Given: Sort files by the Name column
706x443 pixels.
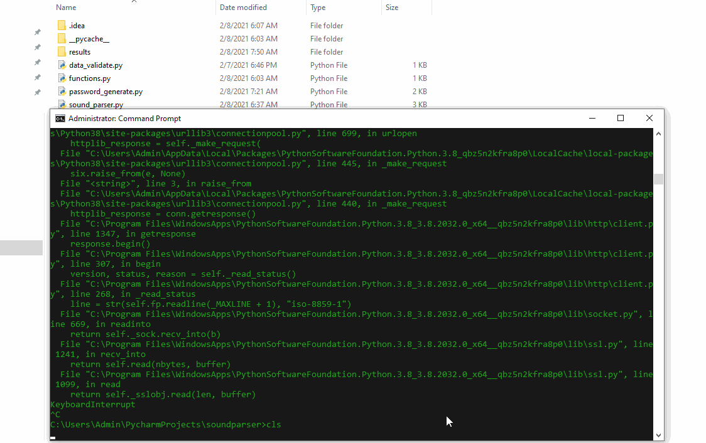Looking at the screenshot, I should click(x=66, y=7).
